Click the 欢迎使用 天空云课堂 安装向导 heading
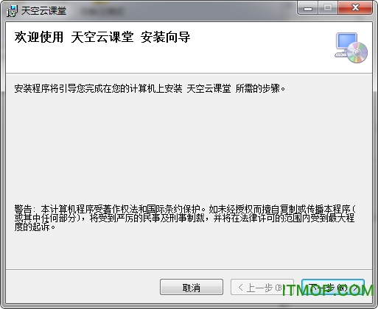 click(x=102, y=38)
